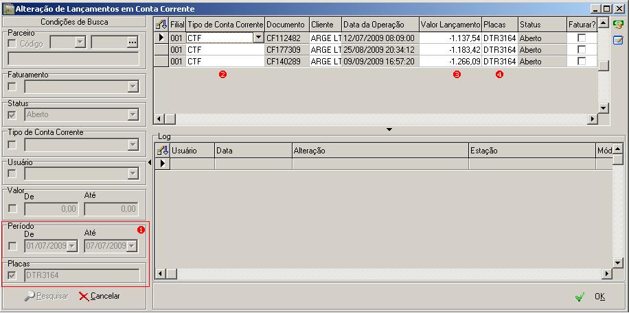The image size is (629, 313).
Task: Click the green check OK icon
Action: coord(580,297)
